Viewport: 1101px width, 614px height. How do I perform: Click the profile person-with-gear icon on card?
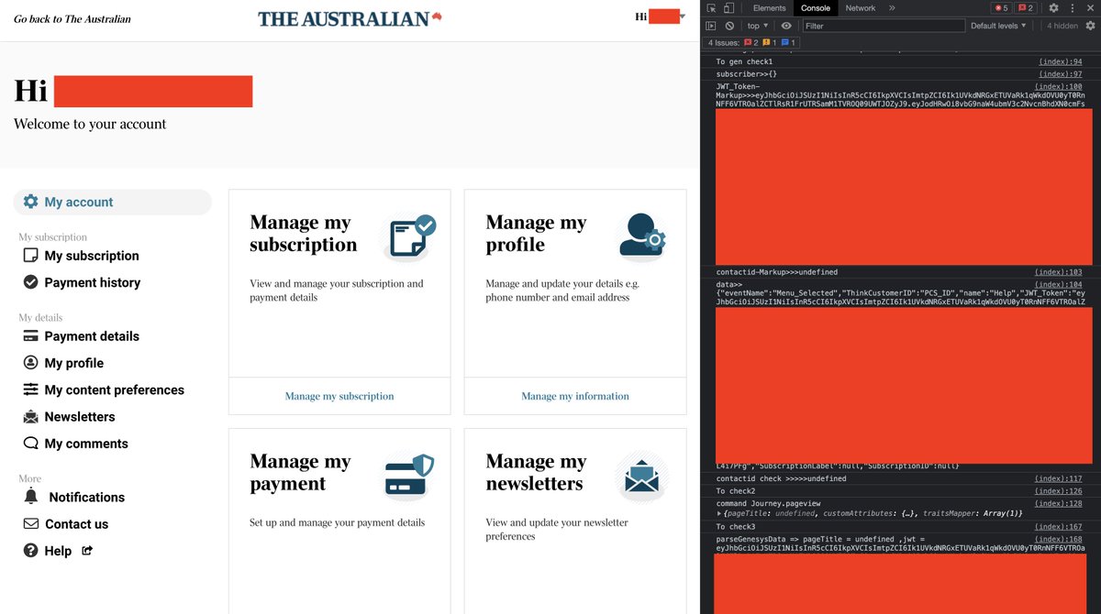pyautogui.click(x=642, y=235)
